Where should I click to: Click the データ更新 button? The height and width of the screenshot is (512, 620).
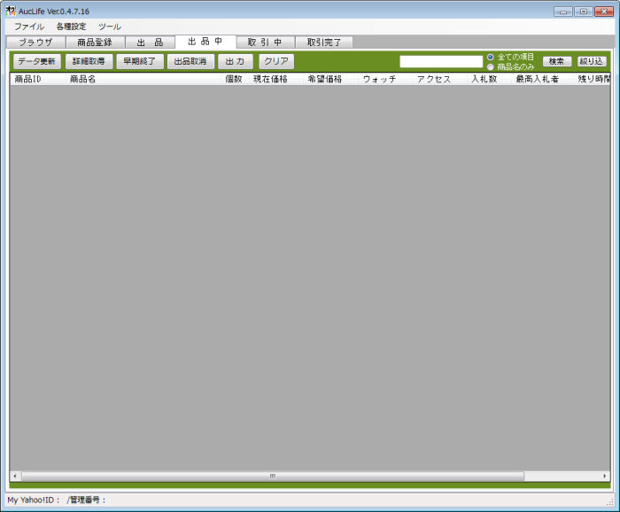click(37, 61)
